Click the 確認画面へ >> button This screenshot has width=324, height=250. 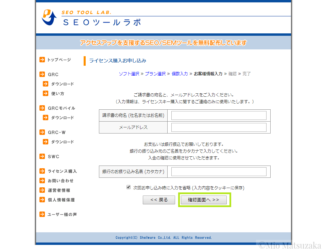tap(204, 200)
